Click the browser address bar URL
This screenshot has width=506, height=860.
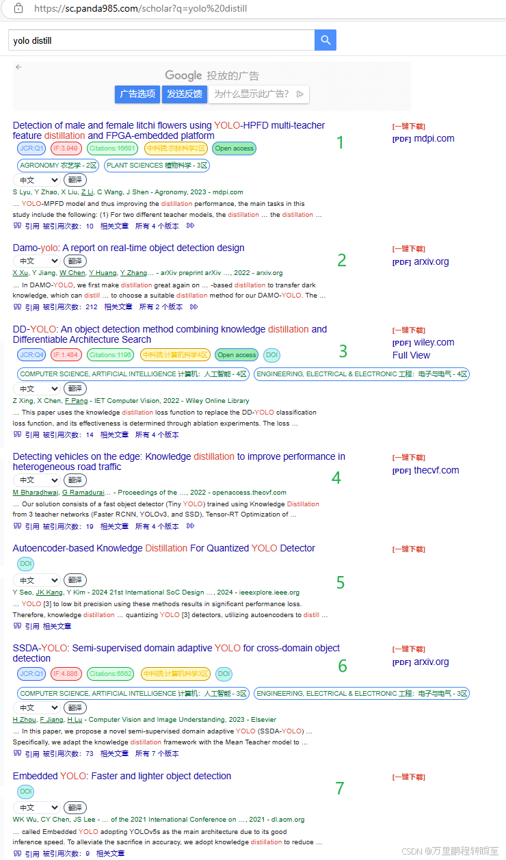coord(140,9)
